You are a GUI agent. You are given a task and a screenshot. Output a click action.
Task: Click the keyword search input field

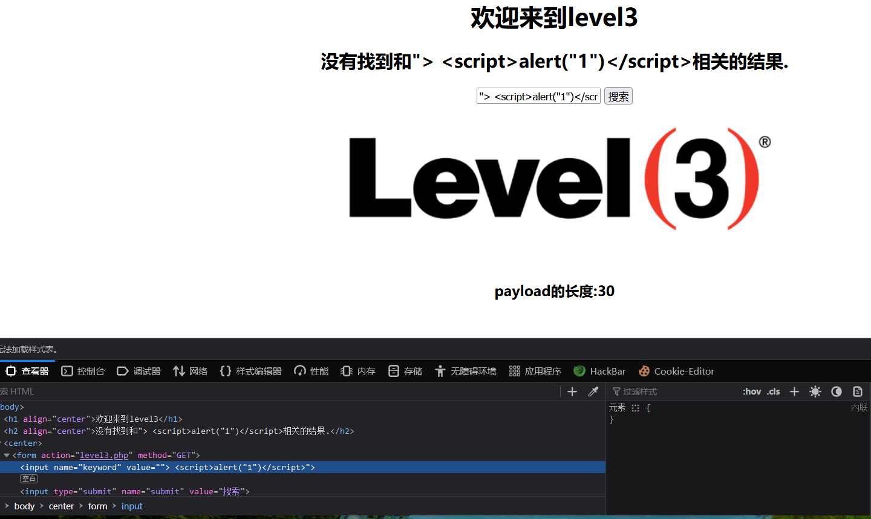pyautogui.click(x=538, y=97)
